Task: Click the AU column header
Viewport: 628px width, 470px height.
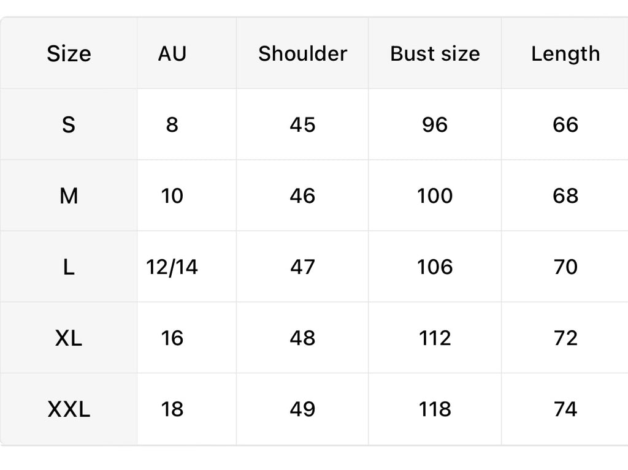Action: click(x=172, y=54)
